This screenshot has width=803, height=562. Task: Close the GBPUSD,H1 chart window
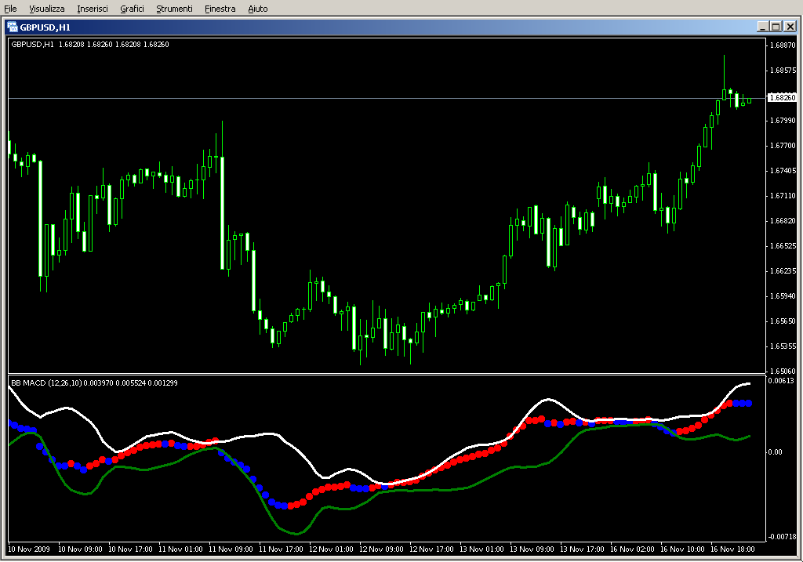pyautogui.click(x=790, y=27)
